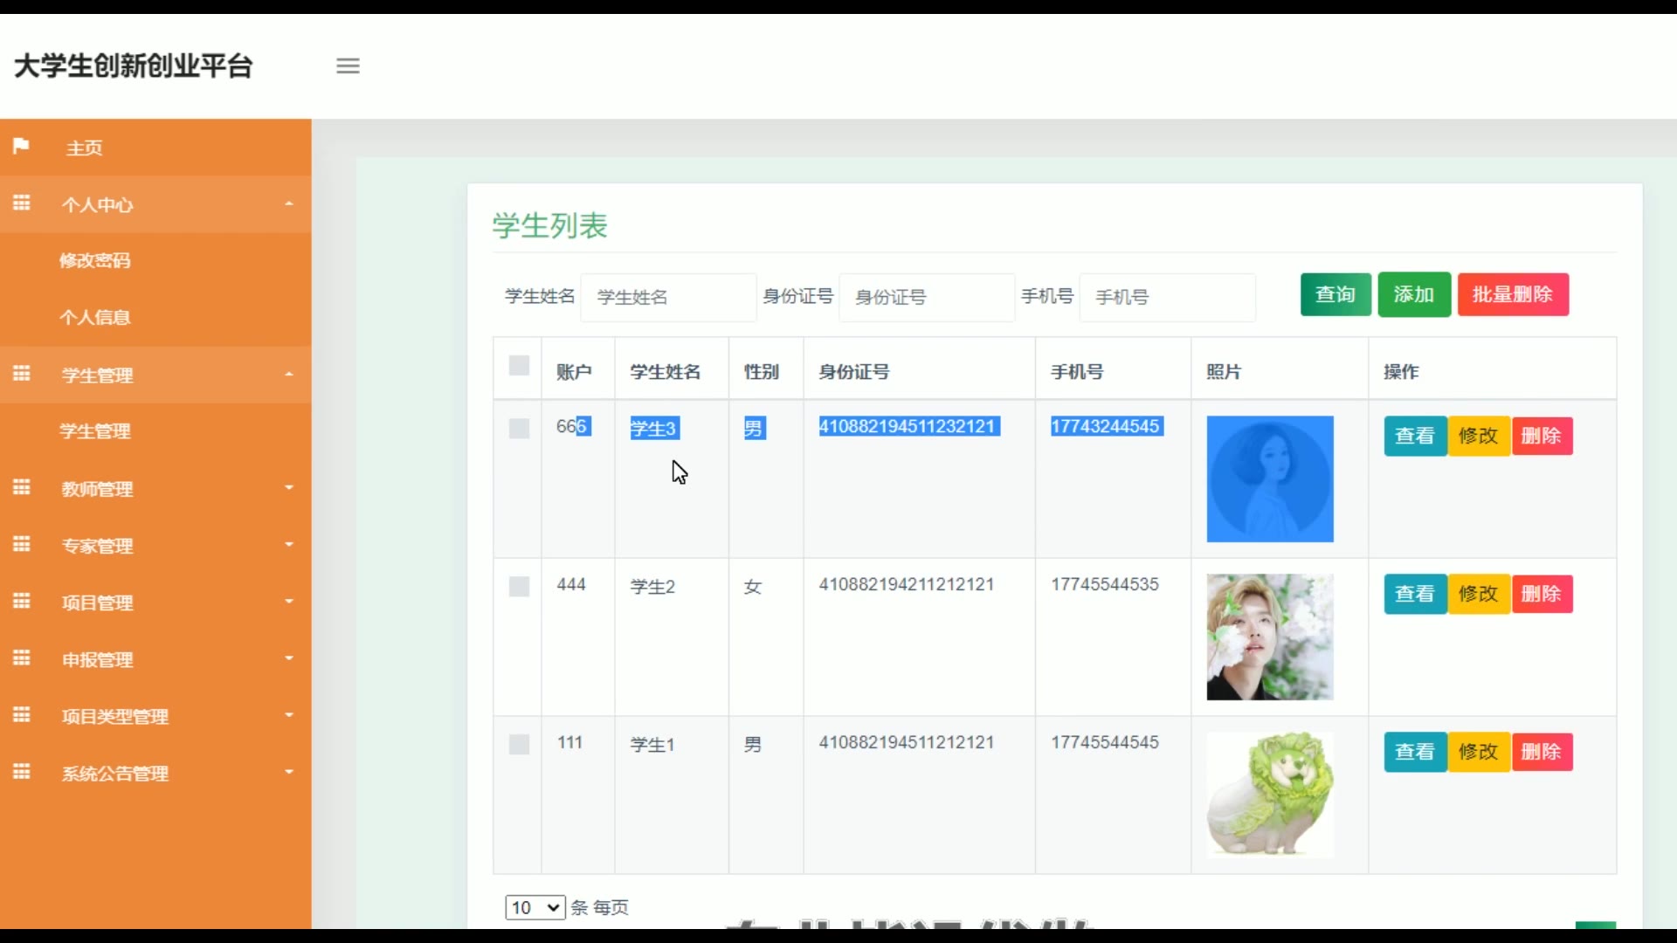Click grid icon next to 个人中心

22,203
